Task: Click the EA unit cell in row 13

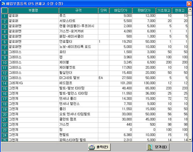Action: tap(103, 78)
